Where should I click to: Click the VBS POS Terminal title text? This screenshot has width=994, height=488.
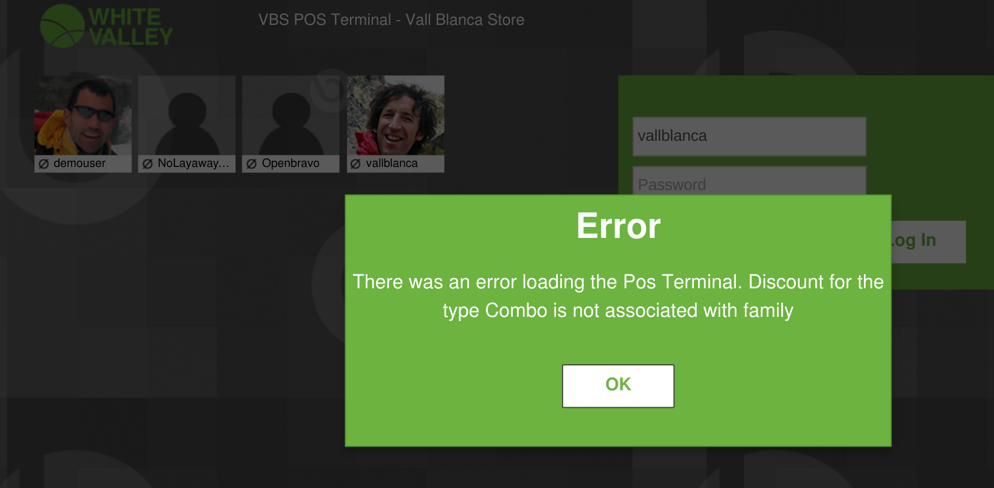(391, 20)
